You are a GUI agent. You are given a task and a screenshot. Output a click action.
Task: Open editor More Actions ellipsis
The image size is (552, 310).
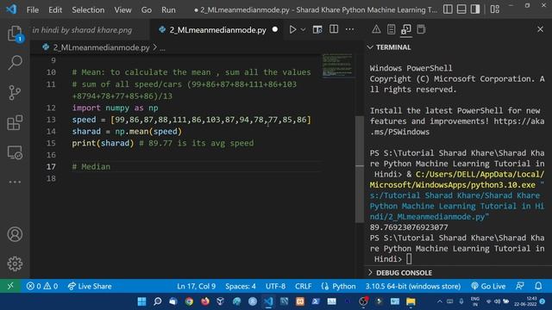pos(349,29)
